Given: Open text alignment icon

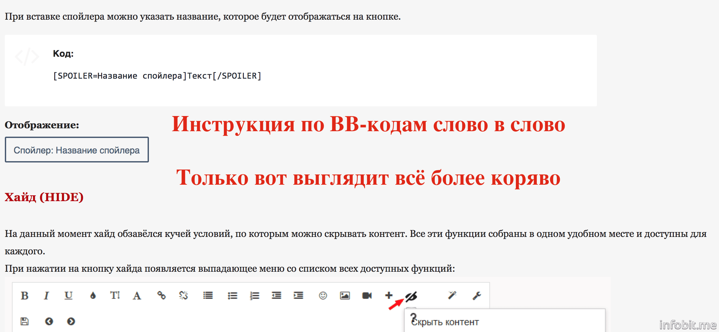Looking at the screenshot, I should (x=208, y=296).
